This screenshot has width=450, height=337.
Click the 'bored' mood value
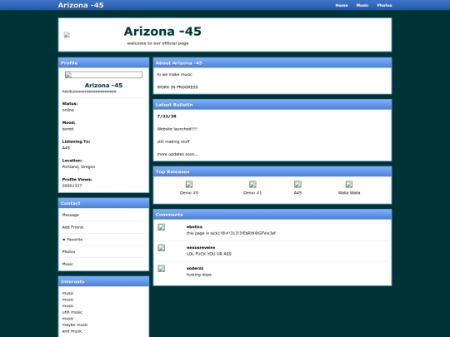(67, 129)
